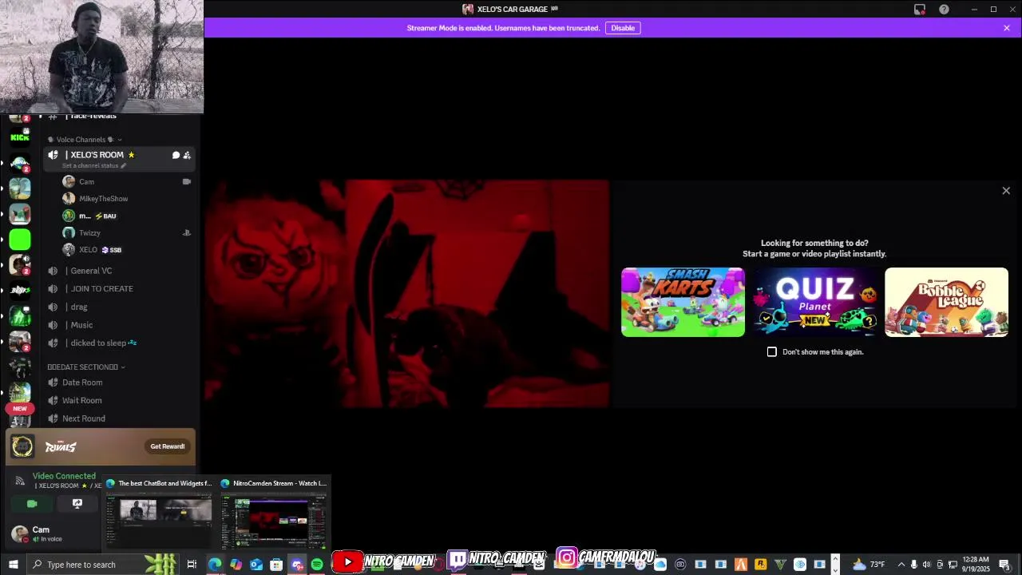Open the orange FiveM taskbar icon
Viewport: 1022px width, 575px height.
tap(741, 565)
